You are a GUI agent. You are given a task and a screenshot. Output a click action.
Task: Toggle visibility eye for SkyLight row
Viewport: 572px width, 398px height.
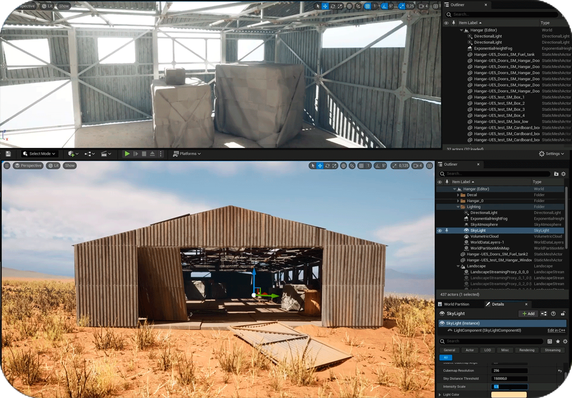(440, 231)
